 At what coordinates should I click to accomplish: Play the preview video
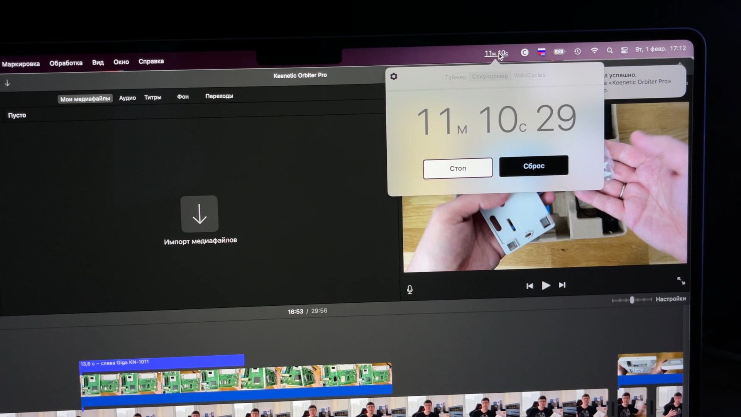point(546,285)
